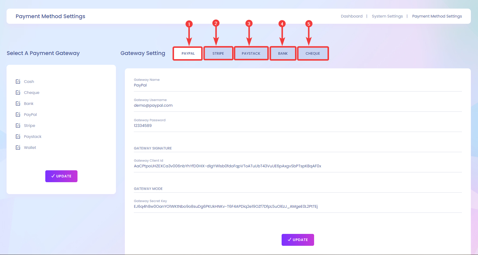Viewport: 478px width, 255px height.
Task: Switch to the PAYPAL gateway tab
Action: (x=188, y=53)
